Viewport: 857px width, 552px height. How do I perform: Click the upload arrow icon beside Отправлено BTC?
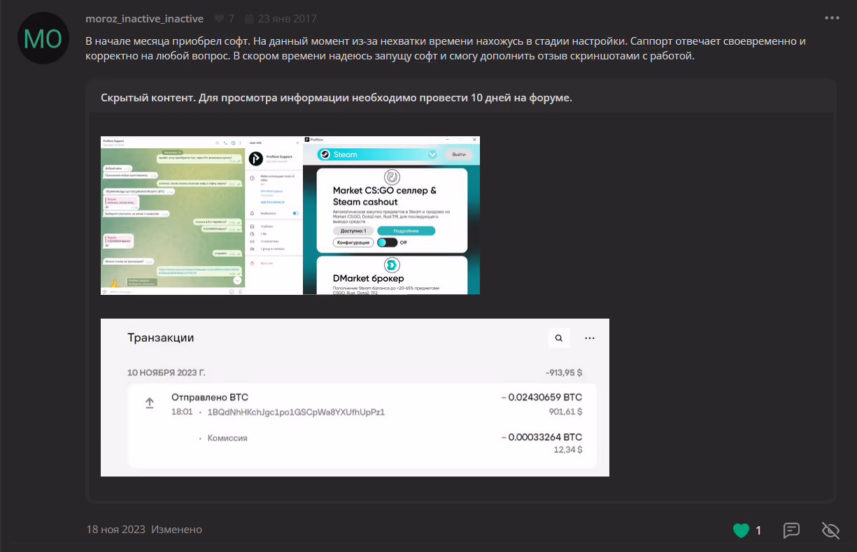coord(149,404)
